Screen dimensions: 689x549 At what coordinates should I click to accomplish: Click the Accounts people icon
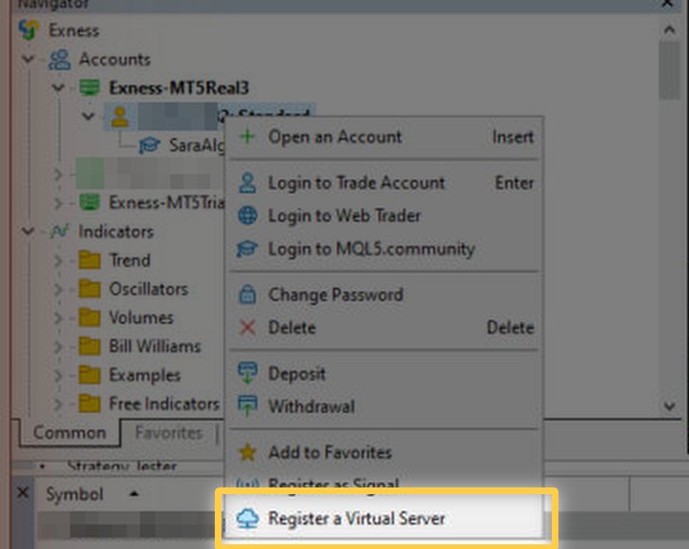60,60
